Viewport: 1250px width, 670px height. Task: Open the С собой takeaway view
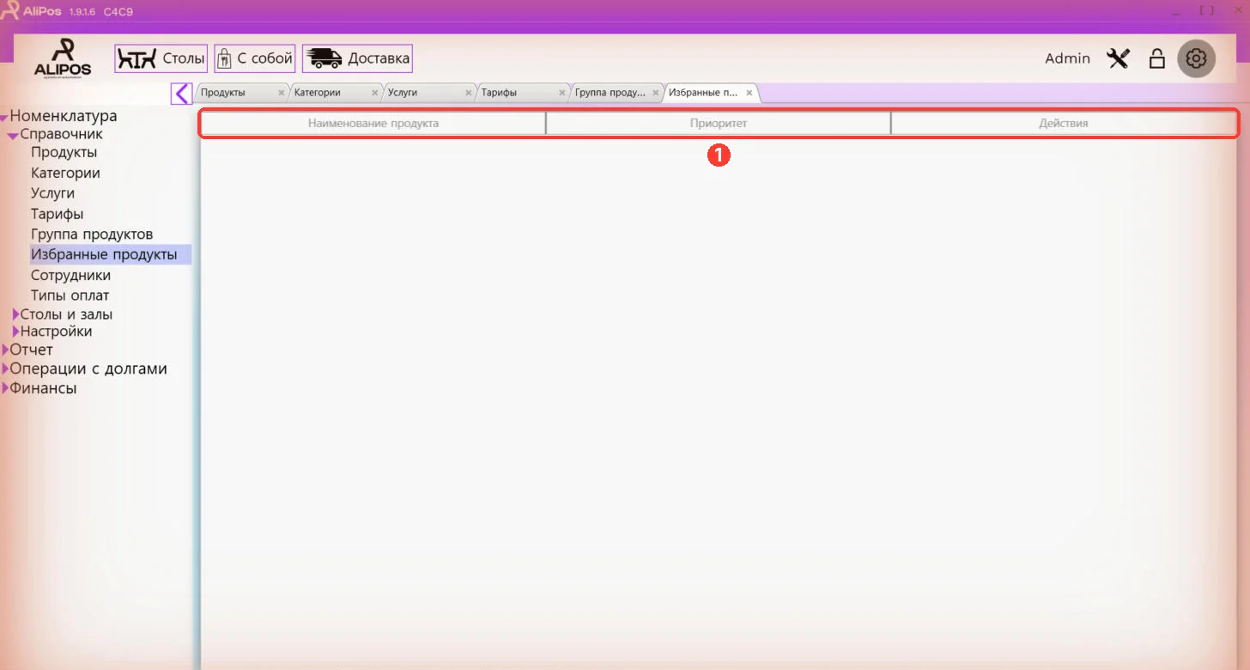[x=255, y=58]
